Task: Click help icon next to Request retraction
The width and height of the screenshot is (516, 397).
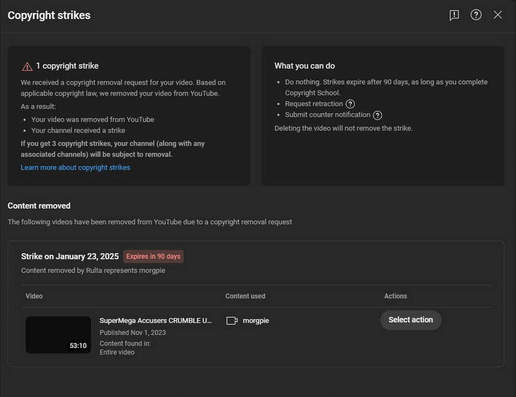Action: 350,104
